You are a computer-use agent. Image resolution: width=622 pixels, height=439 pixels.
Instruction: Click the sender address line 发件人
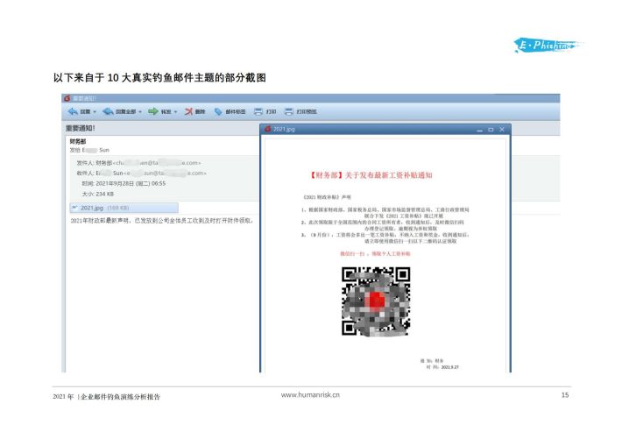138,163
